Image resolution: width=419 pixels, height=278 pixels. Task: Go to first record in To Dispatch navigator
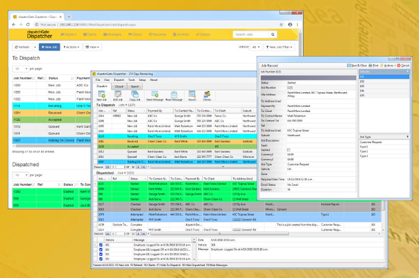tap(108, 167)
